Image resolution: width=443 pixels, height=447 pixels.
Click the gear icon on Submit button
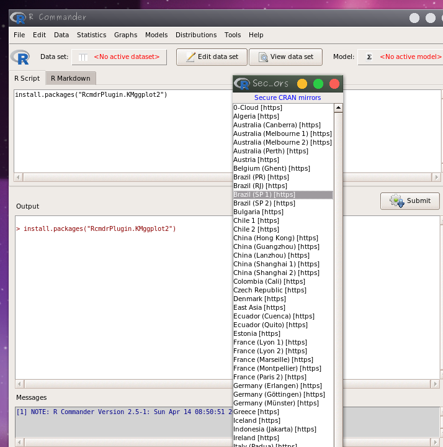[x=396, y=201]
